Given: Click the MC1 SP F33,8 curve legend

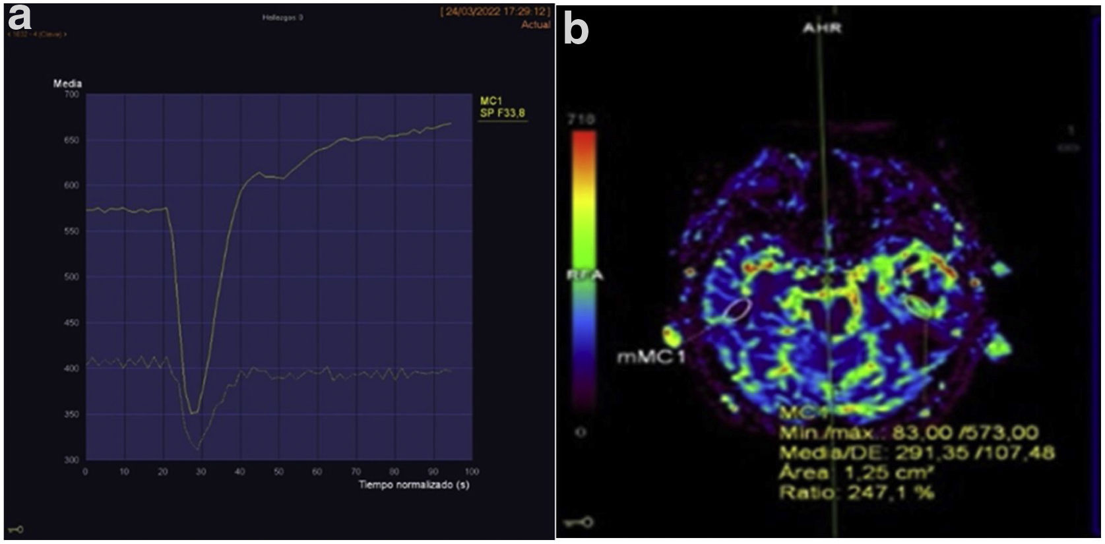Looking at the screenshot, I should (x=502, y=108).
